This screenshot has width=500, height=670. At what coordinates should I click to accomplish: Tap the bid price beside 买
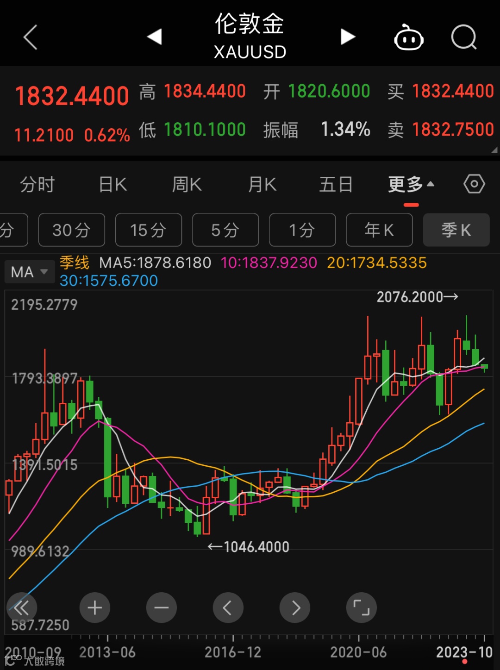pyautogui.click(x=453, y=91)
